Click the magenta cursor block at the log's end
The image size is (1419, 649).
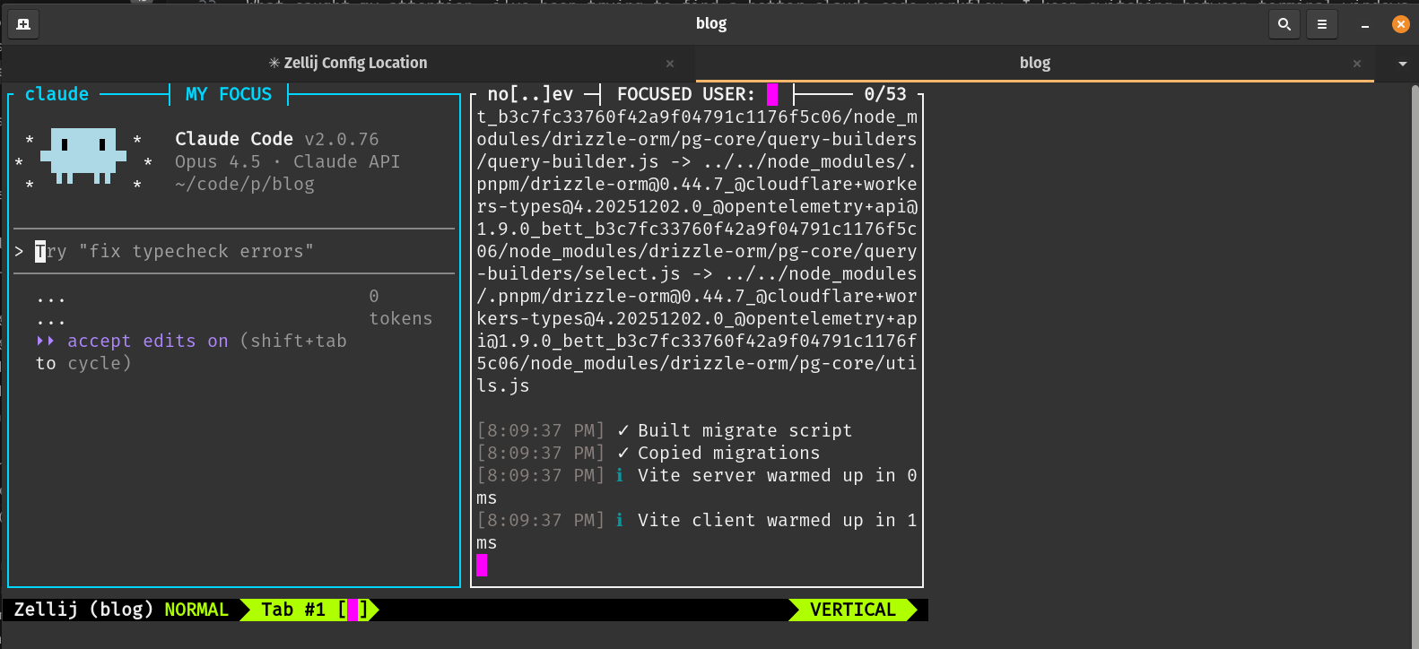(x=482, y=565)
